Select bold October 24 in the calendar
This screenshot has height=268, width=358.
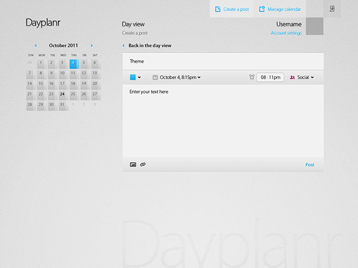[63, 95]
